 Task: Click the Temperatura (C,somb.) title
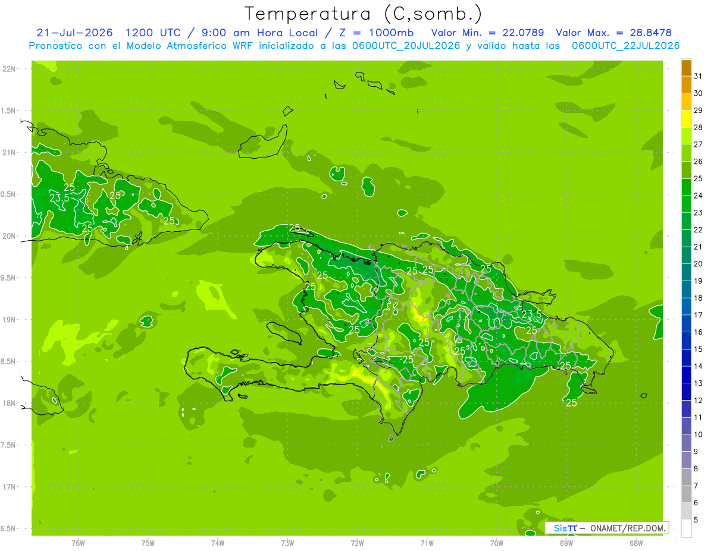click(x=364, y=14)
